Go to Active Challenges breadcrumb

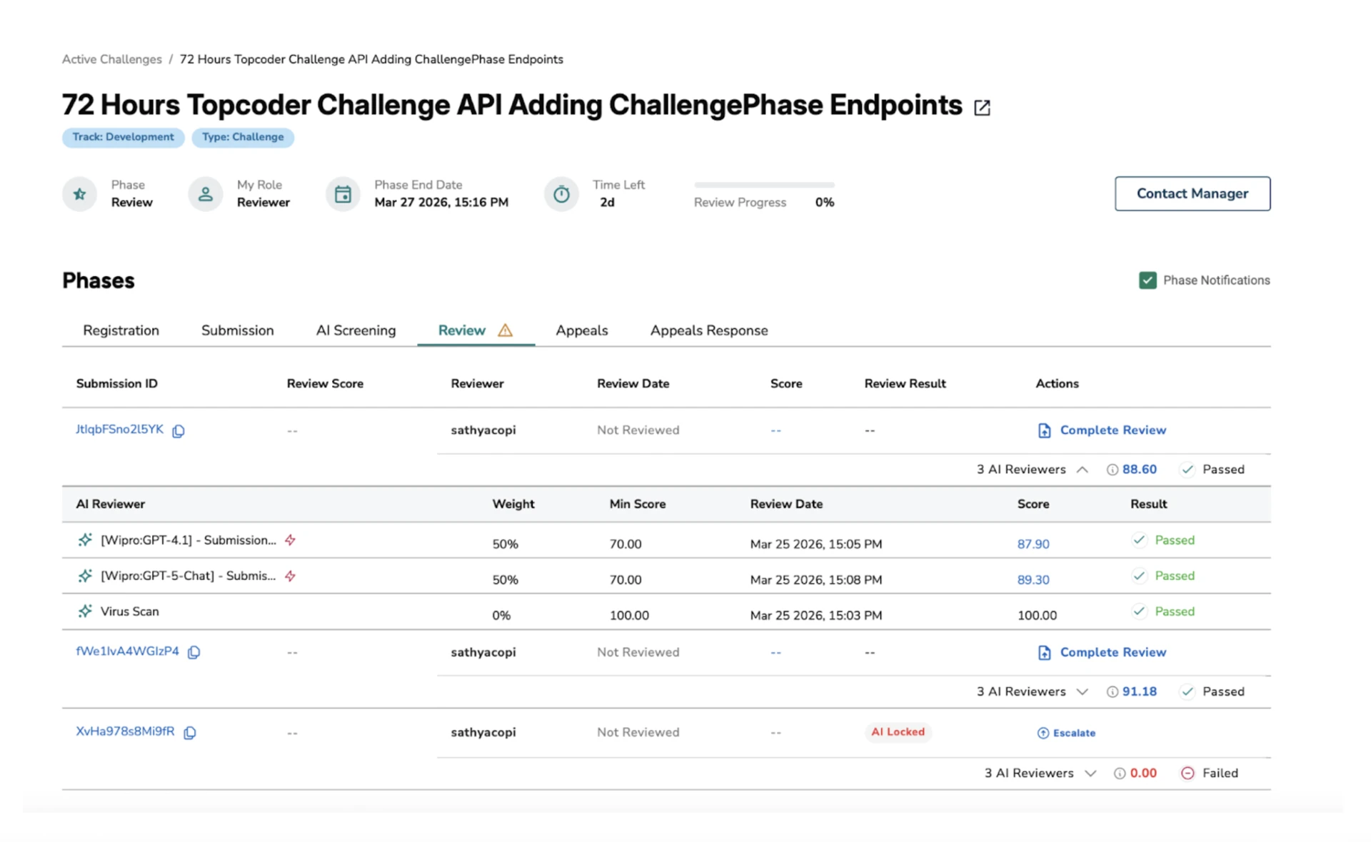[112, 59]
